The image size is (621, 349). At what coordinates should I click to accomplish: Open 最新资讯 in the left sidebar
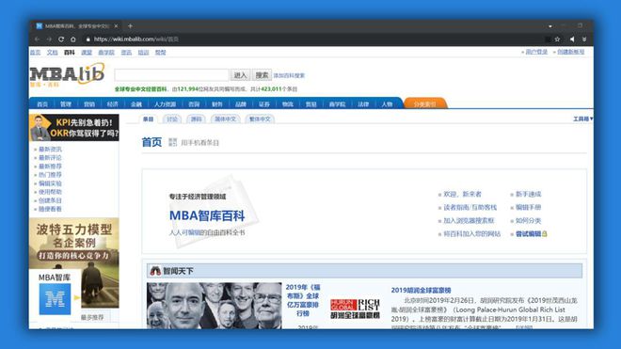click(50, 150)
